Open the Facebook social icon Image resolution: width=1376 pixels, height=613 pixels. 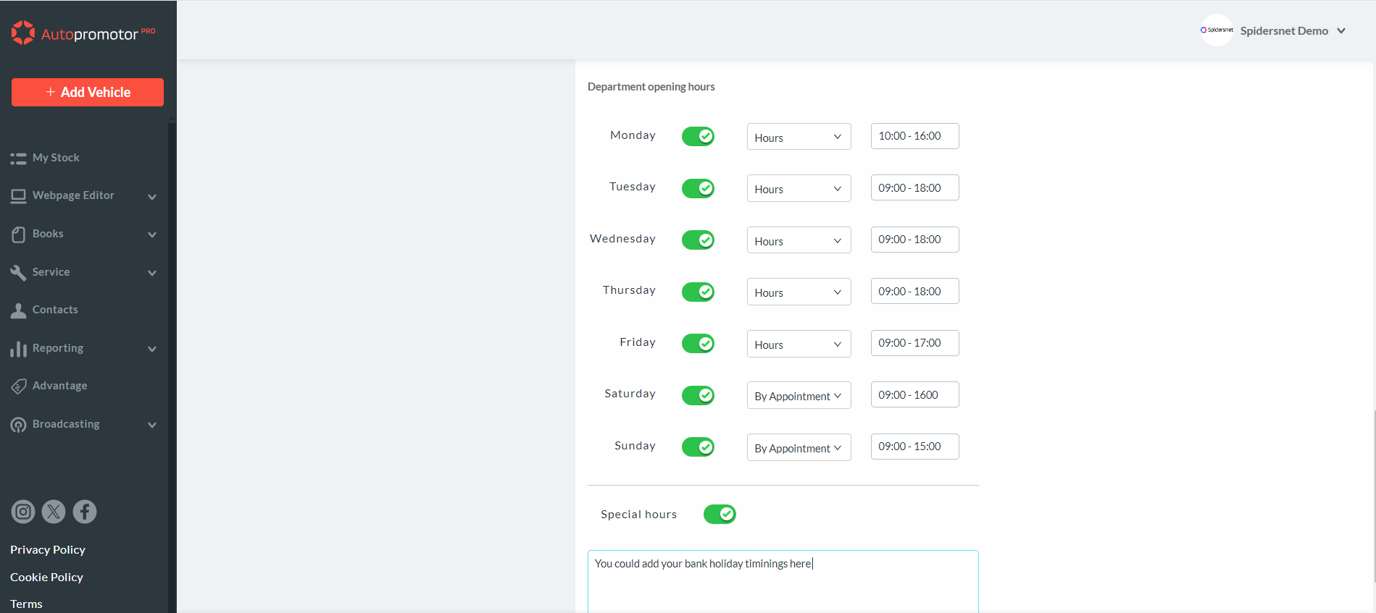point(85,512)
